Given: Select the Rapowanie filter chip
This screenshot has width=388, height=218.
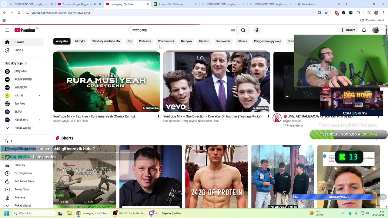Looking at the screenshot, I should pos(223,41).
